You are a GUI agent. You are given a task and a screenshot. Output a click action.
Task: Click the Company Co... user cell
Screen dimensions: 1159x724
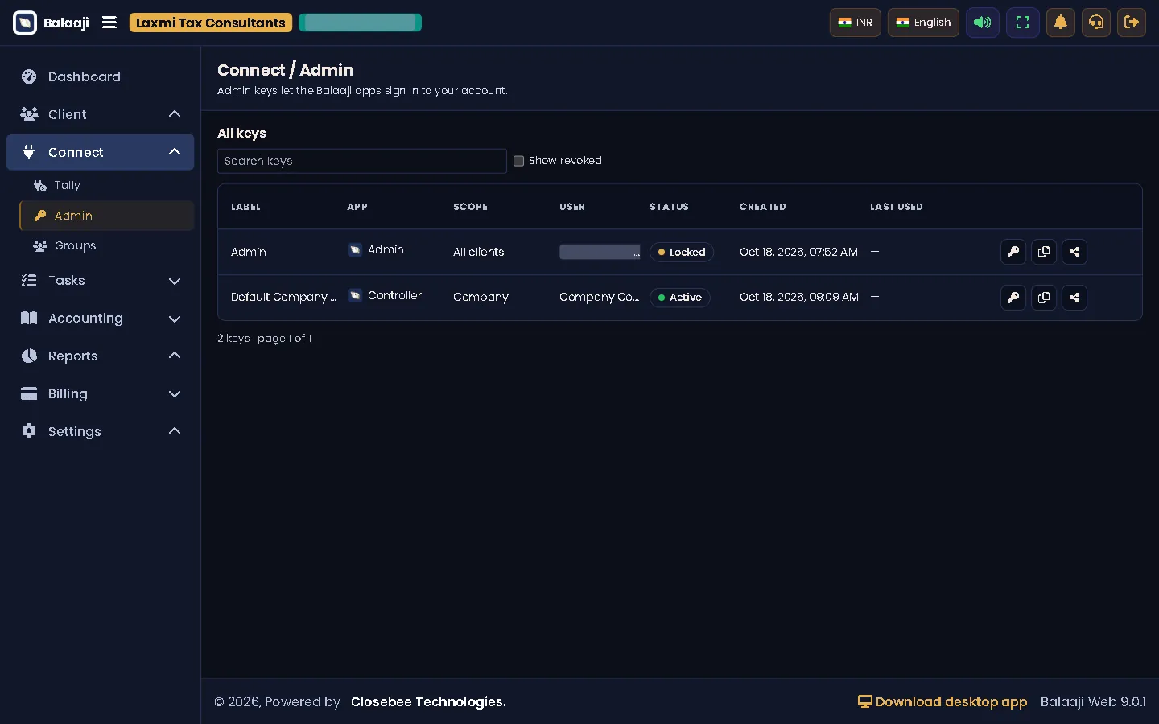tap(600, 297)
